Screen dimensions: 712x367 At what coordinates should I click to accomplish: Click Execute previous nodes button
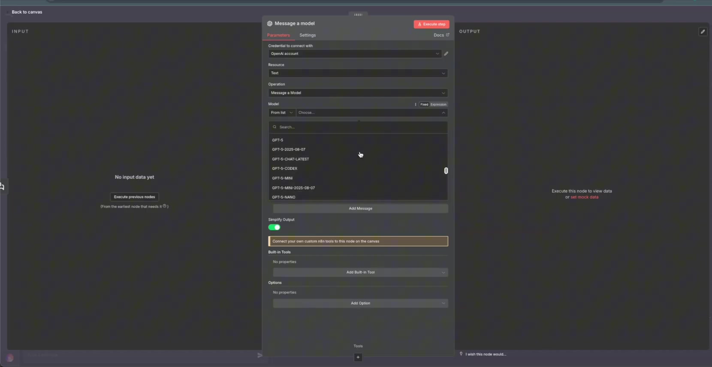click(x=134, y=197)
